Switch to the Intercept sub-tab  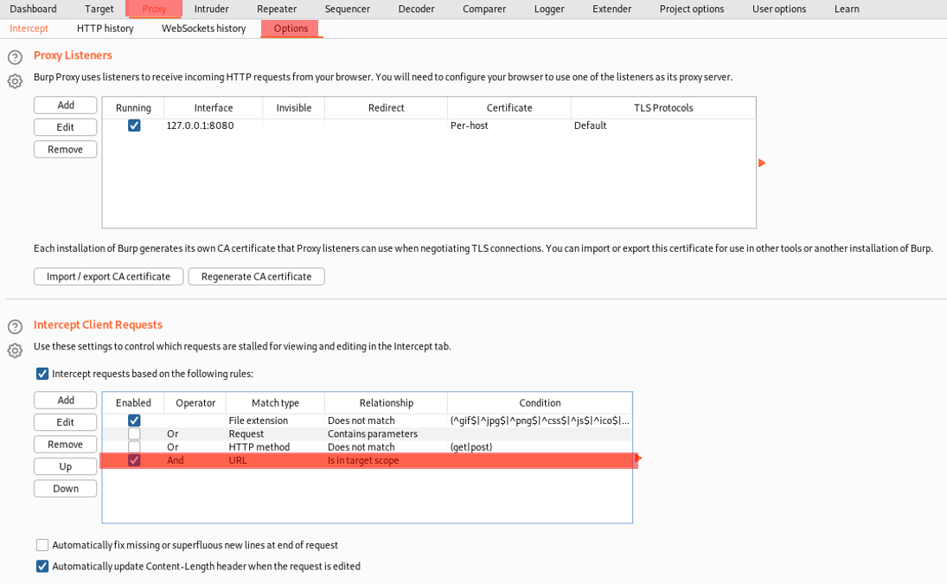[x=29, y=29]
